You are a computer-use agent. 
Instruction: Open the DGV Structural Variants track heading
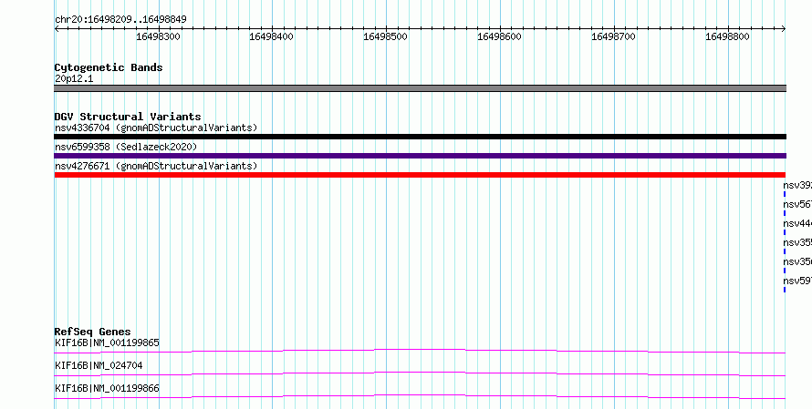pos(128,117)
